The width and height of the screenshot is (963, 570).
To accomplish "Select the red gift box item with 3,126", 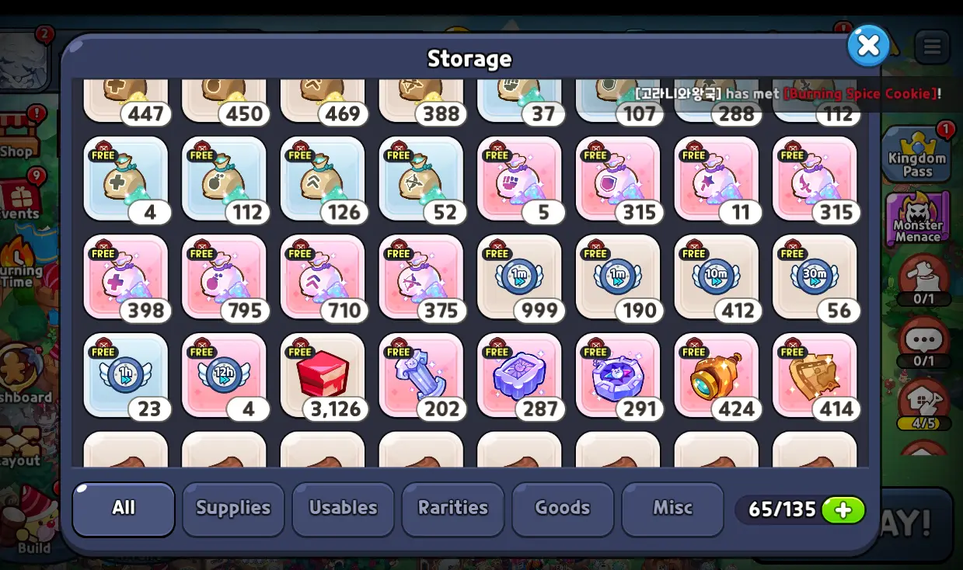I will tap(323, 376).
